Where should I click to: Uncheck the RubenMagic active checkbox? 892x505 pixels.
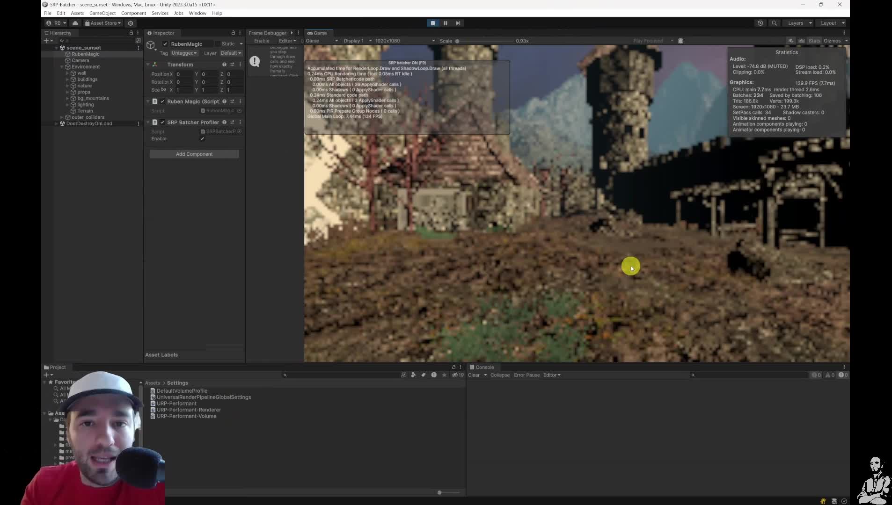point(165,44)
